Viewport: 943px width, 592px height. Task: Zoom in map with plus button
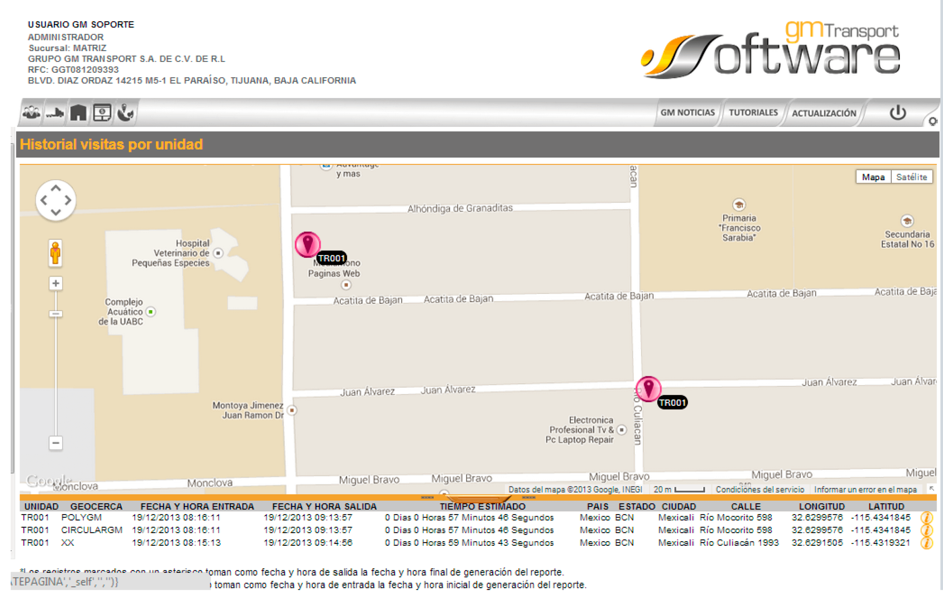point(55,283)
